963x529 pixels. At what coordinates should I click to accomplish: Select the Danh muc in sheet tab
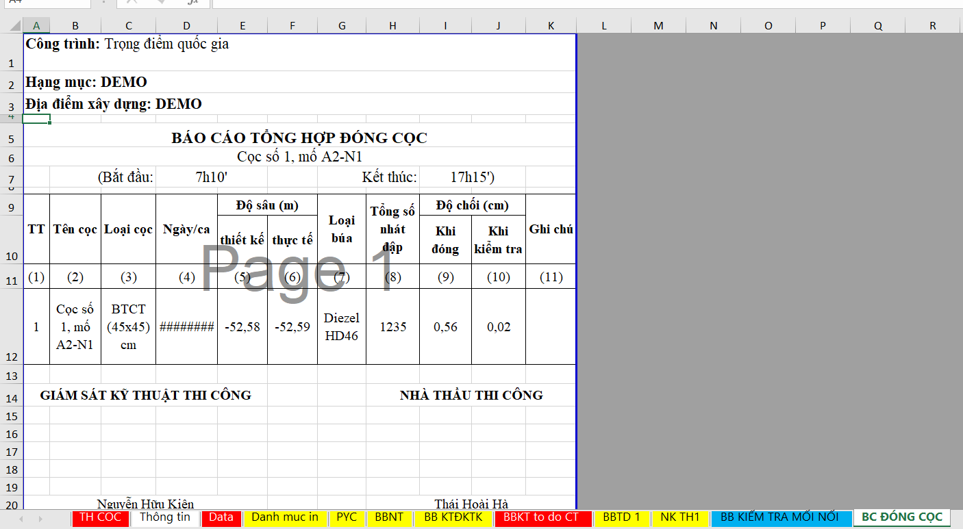pos(285,517)
